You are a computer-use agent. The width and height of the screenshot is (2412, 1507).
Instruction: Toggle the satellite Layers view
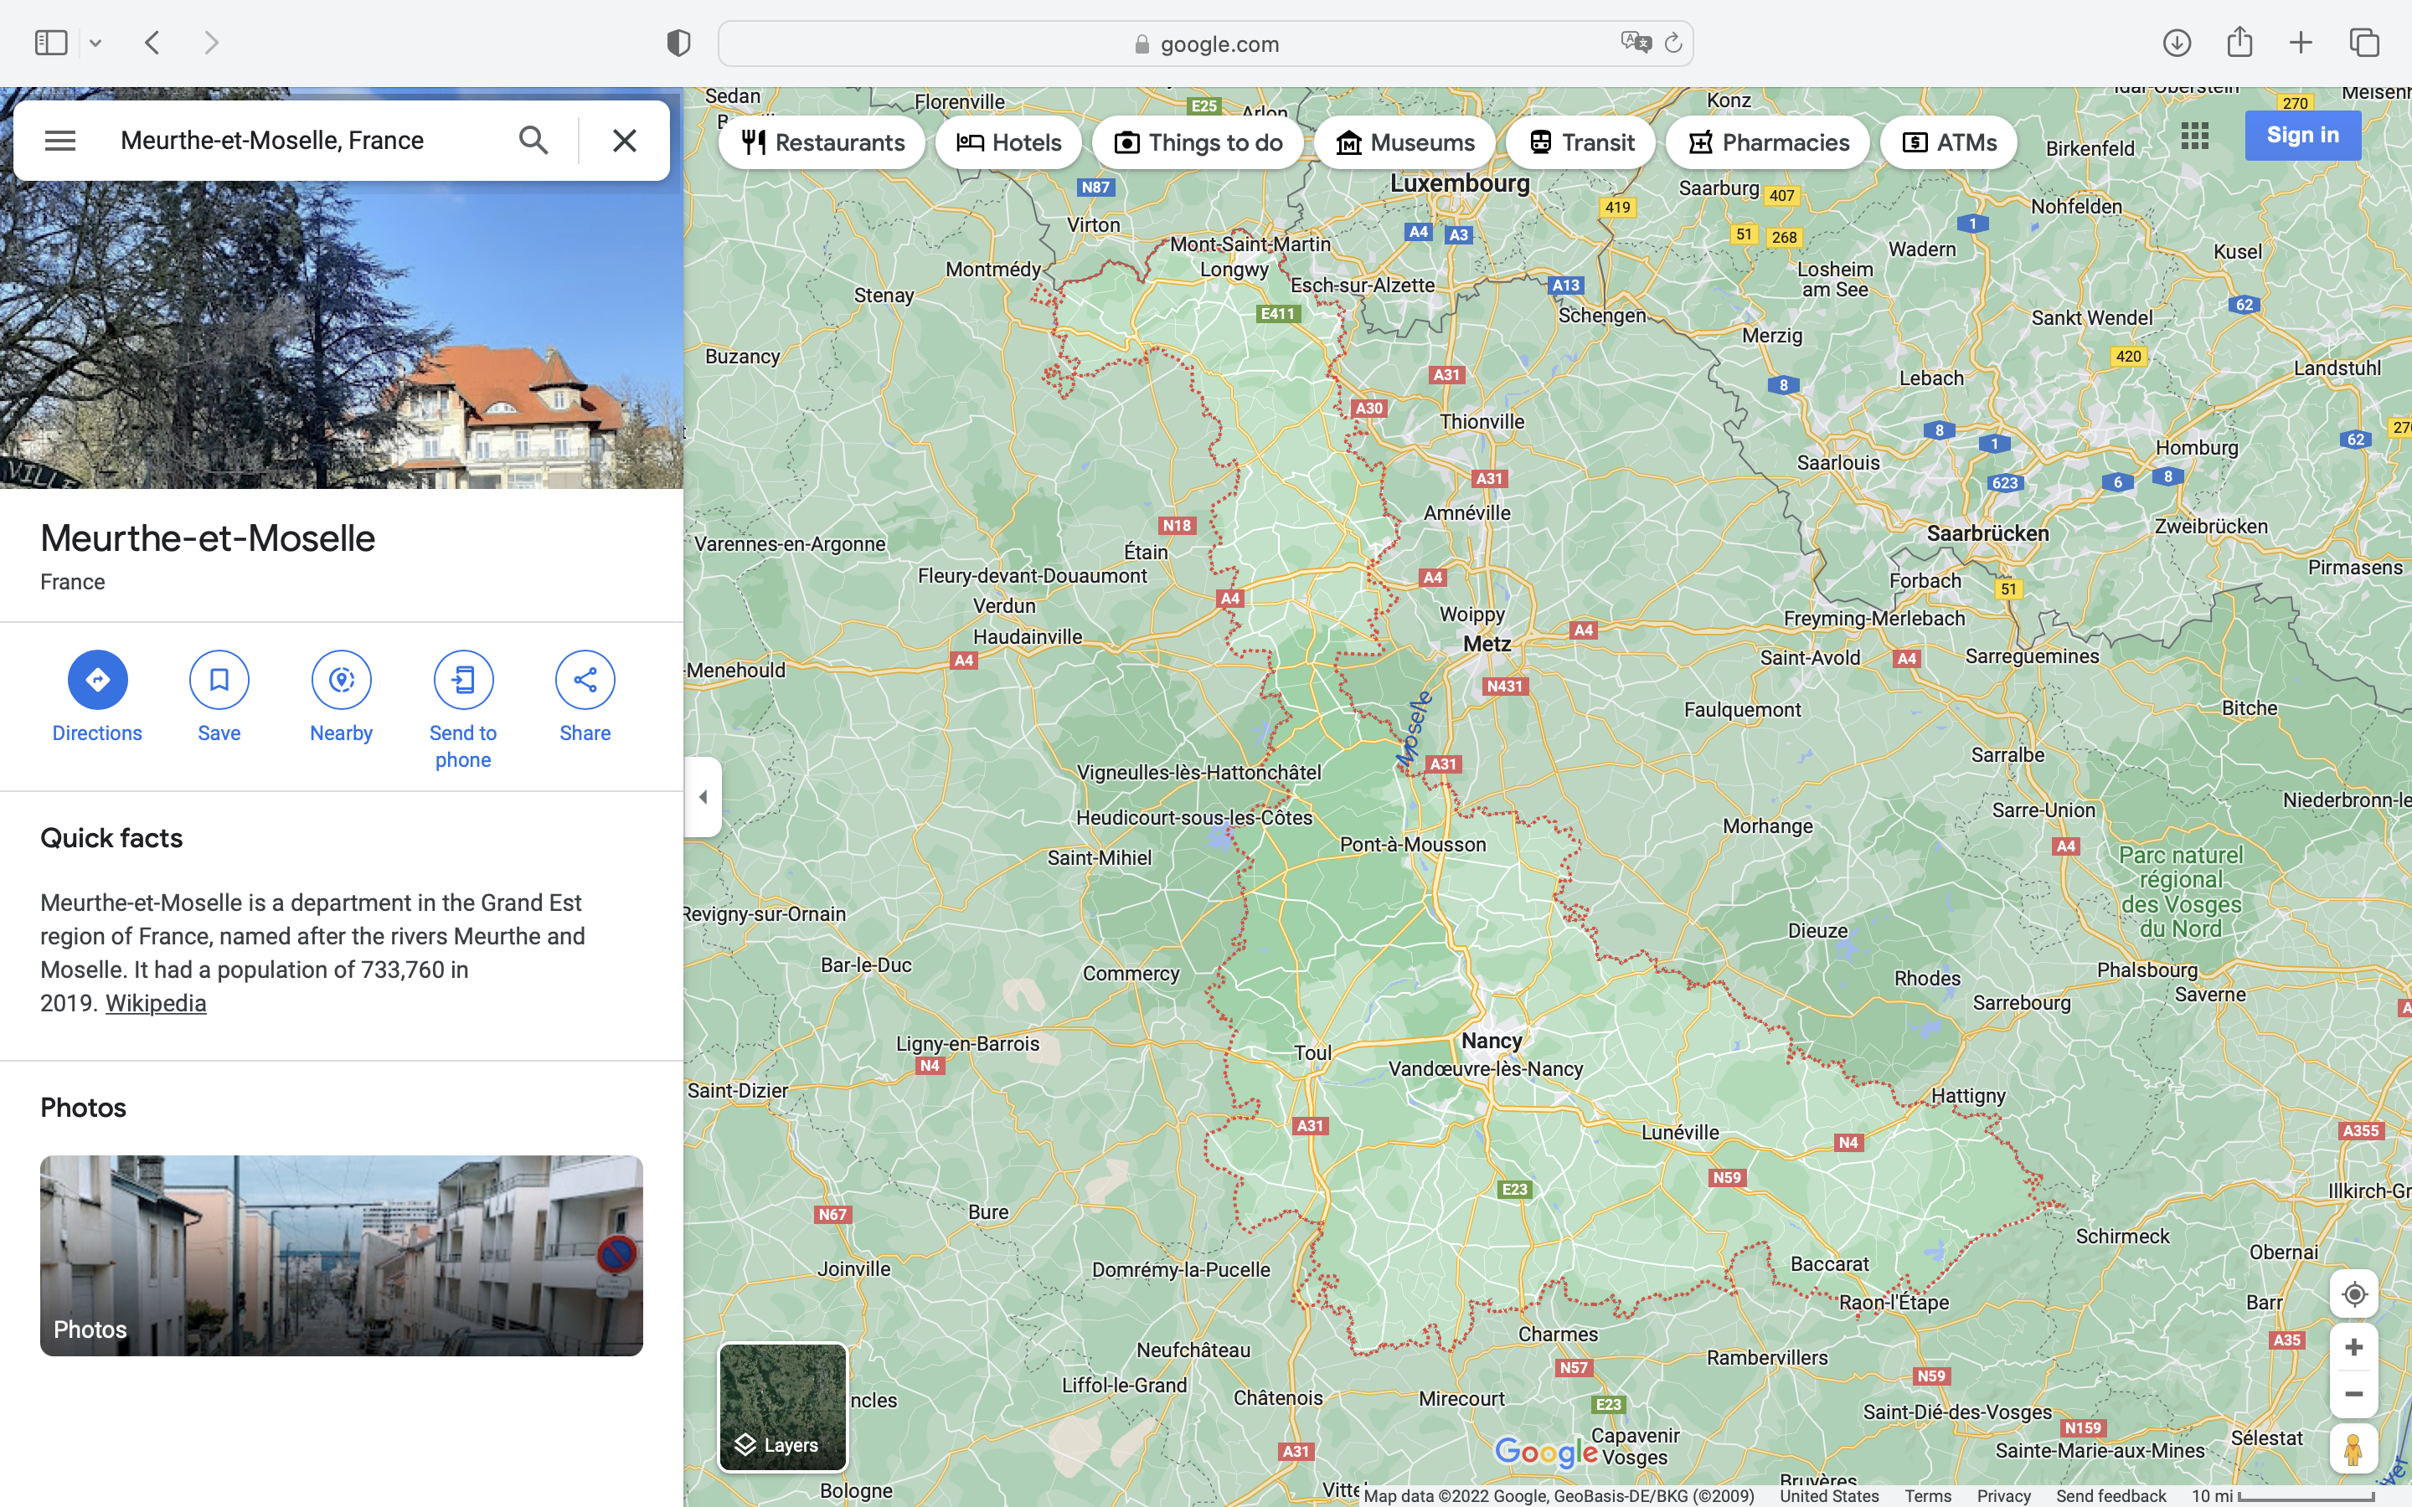point(782,1407)
